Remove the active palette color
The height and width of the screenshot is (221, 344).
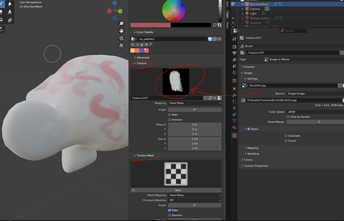click(137, 45)
